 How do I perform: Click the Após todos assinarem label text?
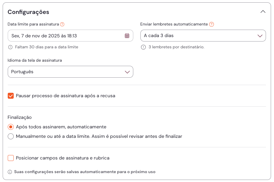(61, 127)
